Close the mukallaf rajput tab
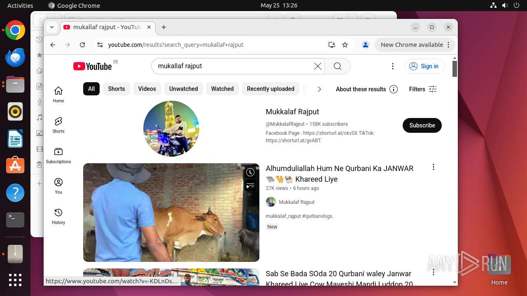 (x=149, y=27)
